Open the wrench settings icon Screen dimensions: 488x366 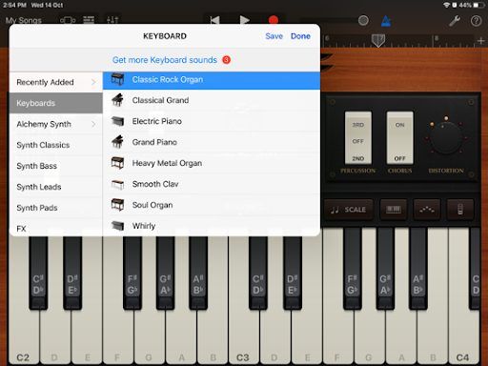click(x=455, y=21)
